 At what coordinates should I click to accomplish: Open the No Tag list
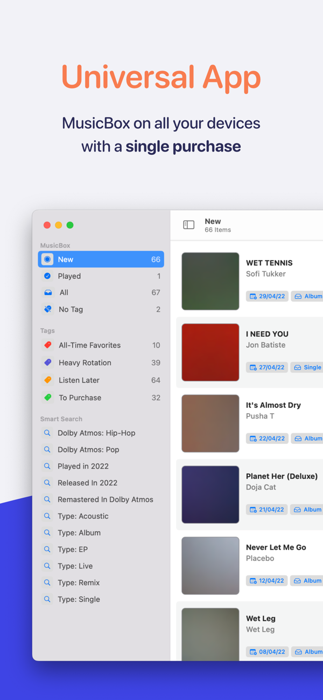(101, 310)
